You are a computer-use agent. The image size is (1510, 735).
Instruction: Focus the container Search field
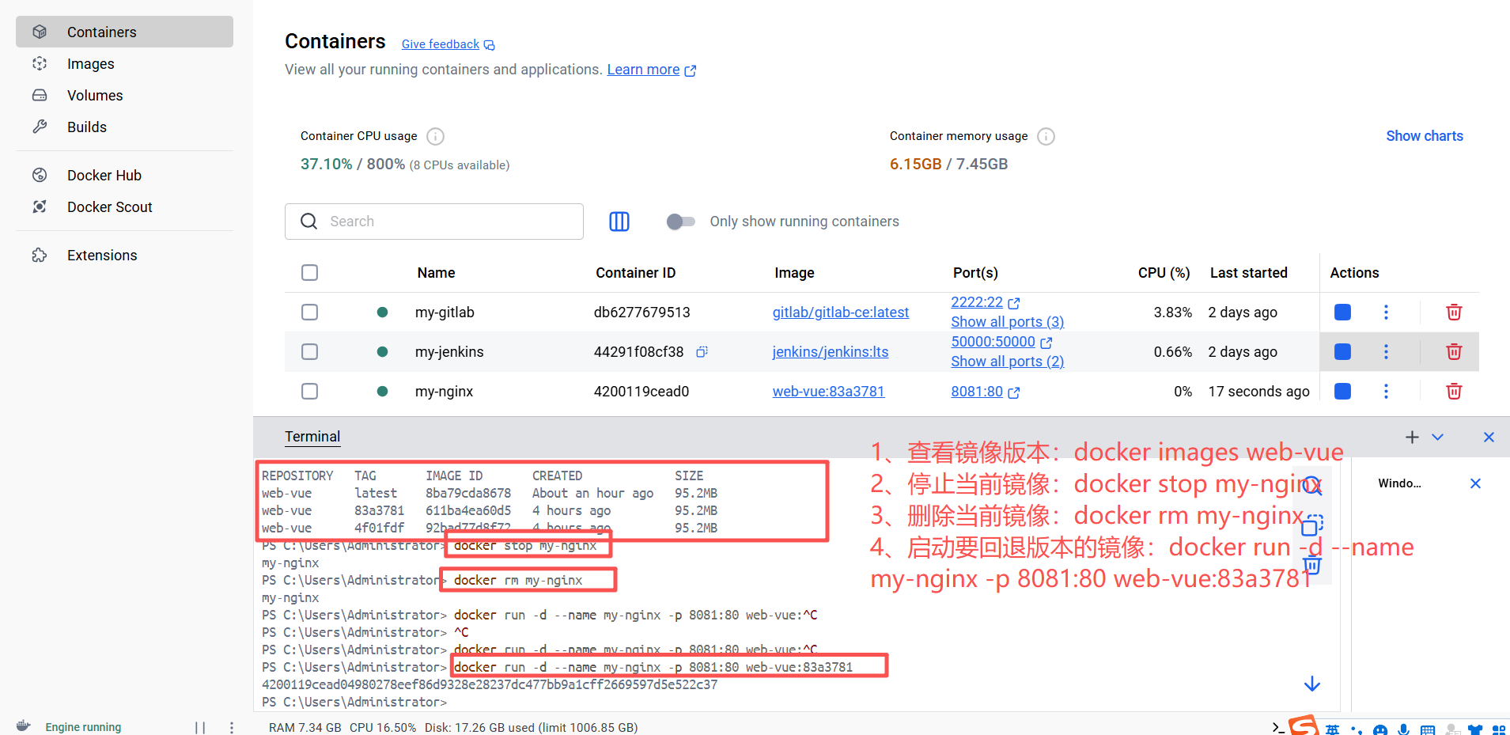pos(434,222)
